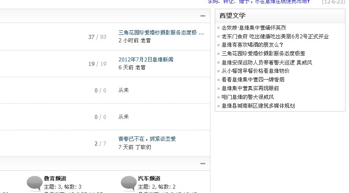This screenshot has width=349, height=193.
Task: Open sidebar article 看看息烽集中营四一牌香烟
Action: (253, 79)
